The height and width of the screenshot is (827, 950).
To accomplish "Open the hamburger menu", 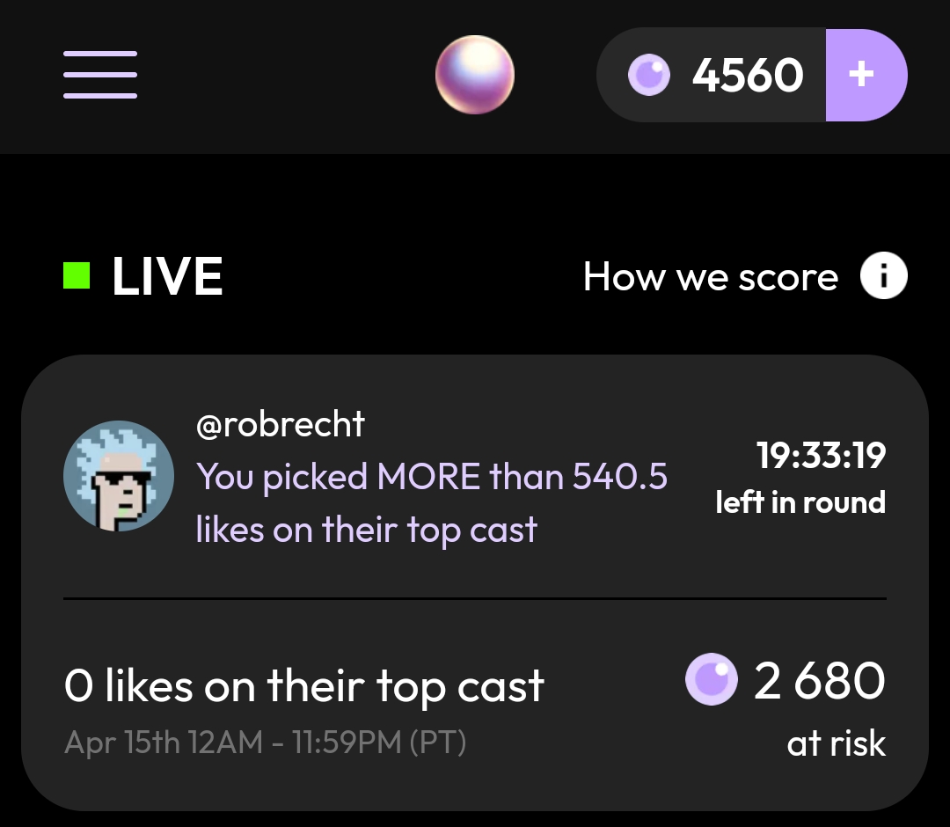I will pos(100,75).
